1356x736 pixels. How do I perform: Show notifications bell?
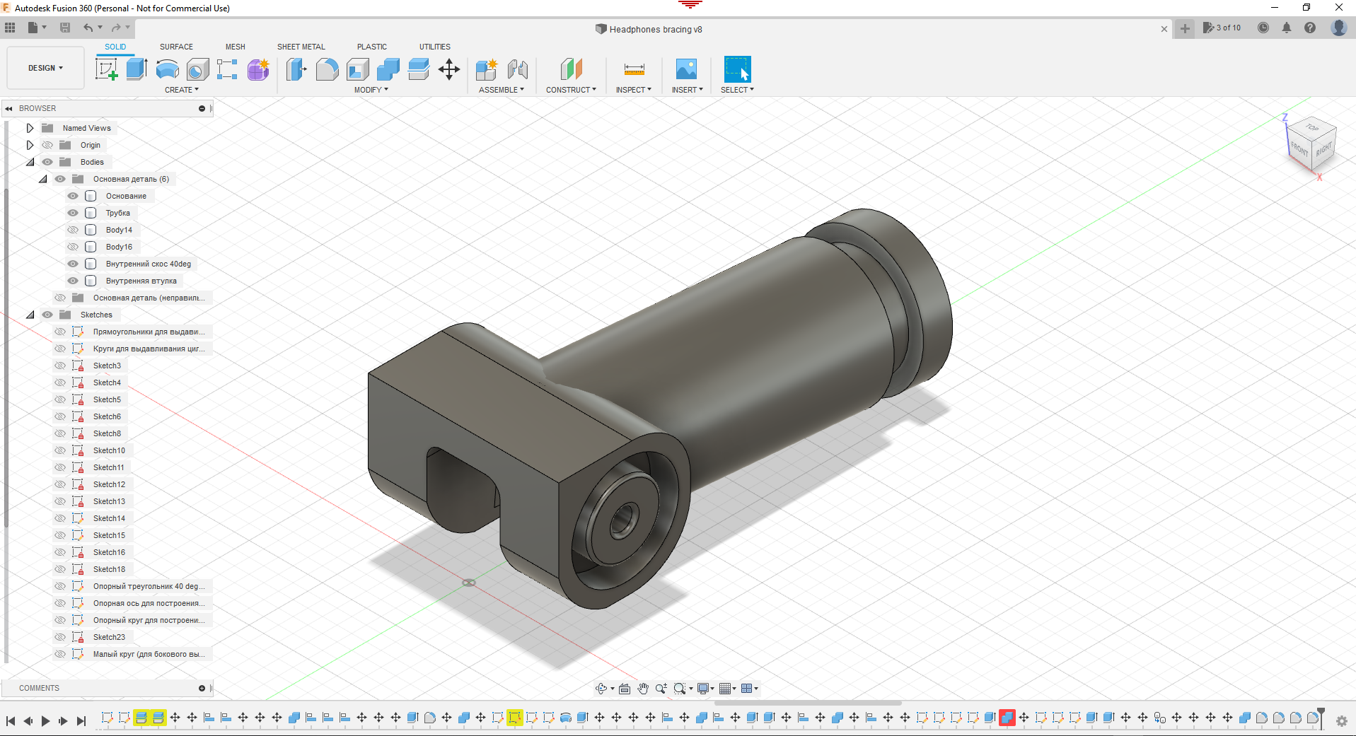pyautogui.click(x=1287, y=28)
